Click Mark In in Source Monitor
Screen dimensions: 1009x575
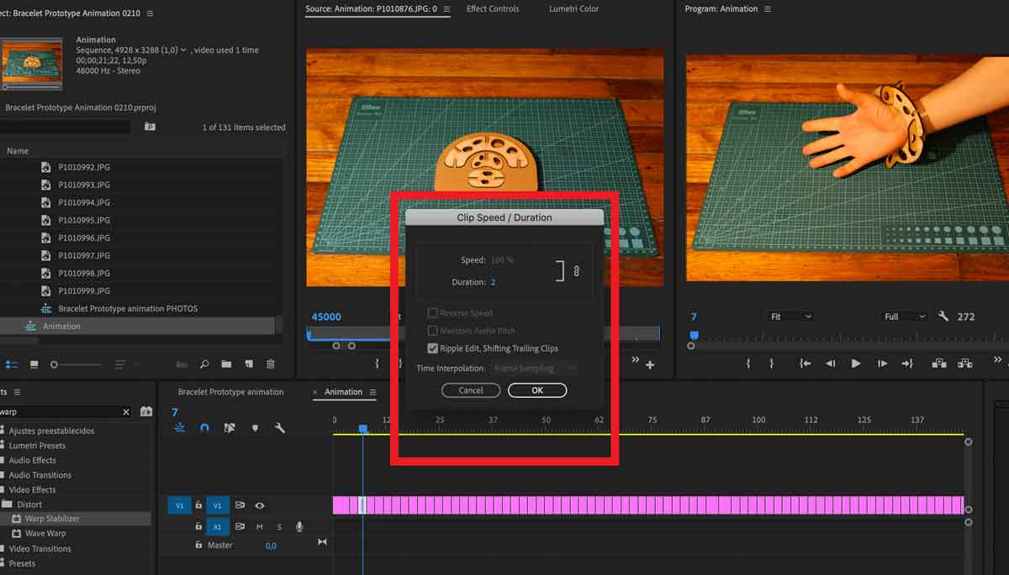(x=377, y=363)
